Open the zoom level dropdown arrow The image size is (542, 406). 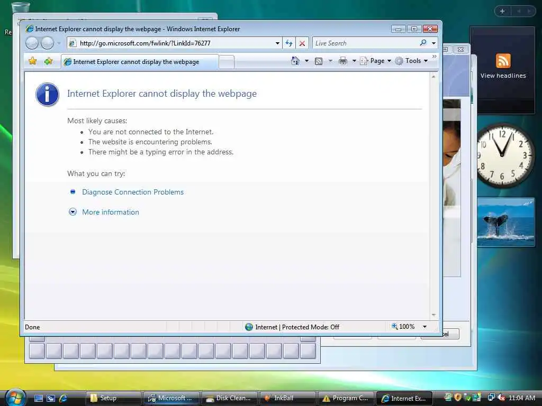tap(424, 327)
